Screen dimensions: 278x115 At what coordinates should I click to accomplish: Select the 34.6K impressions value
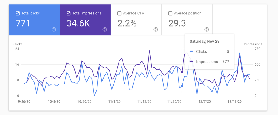[x=78, y=23]
